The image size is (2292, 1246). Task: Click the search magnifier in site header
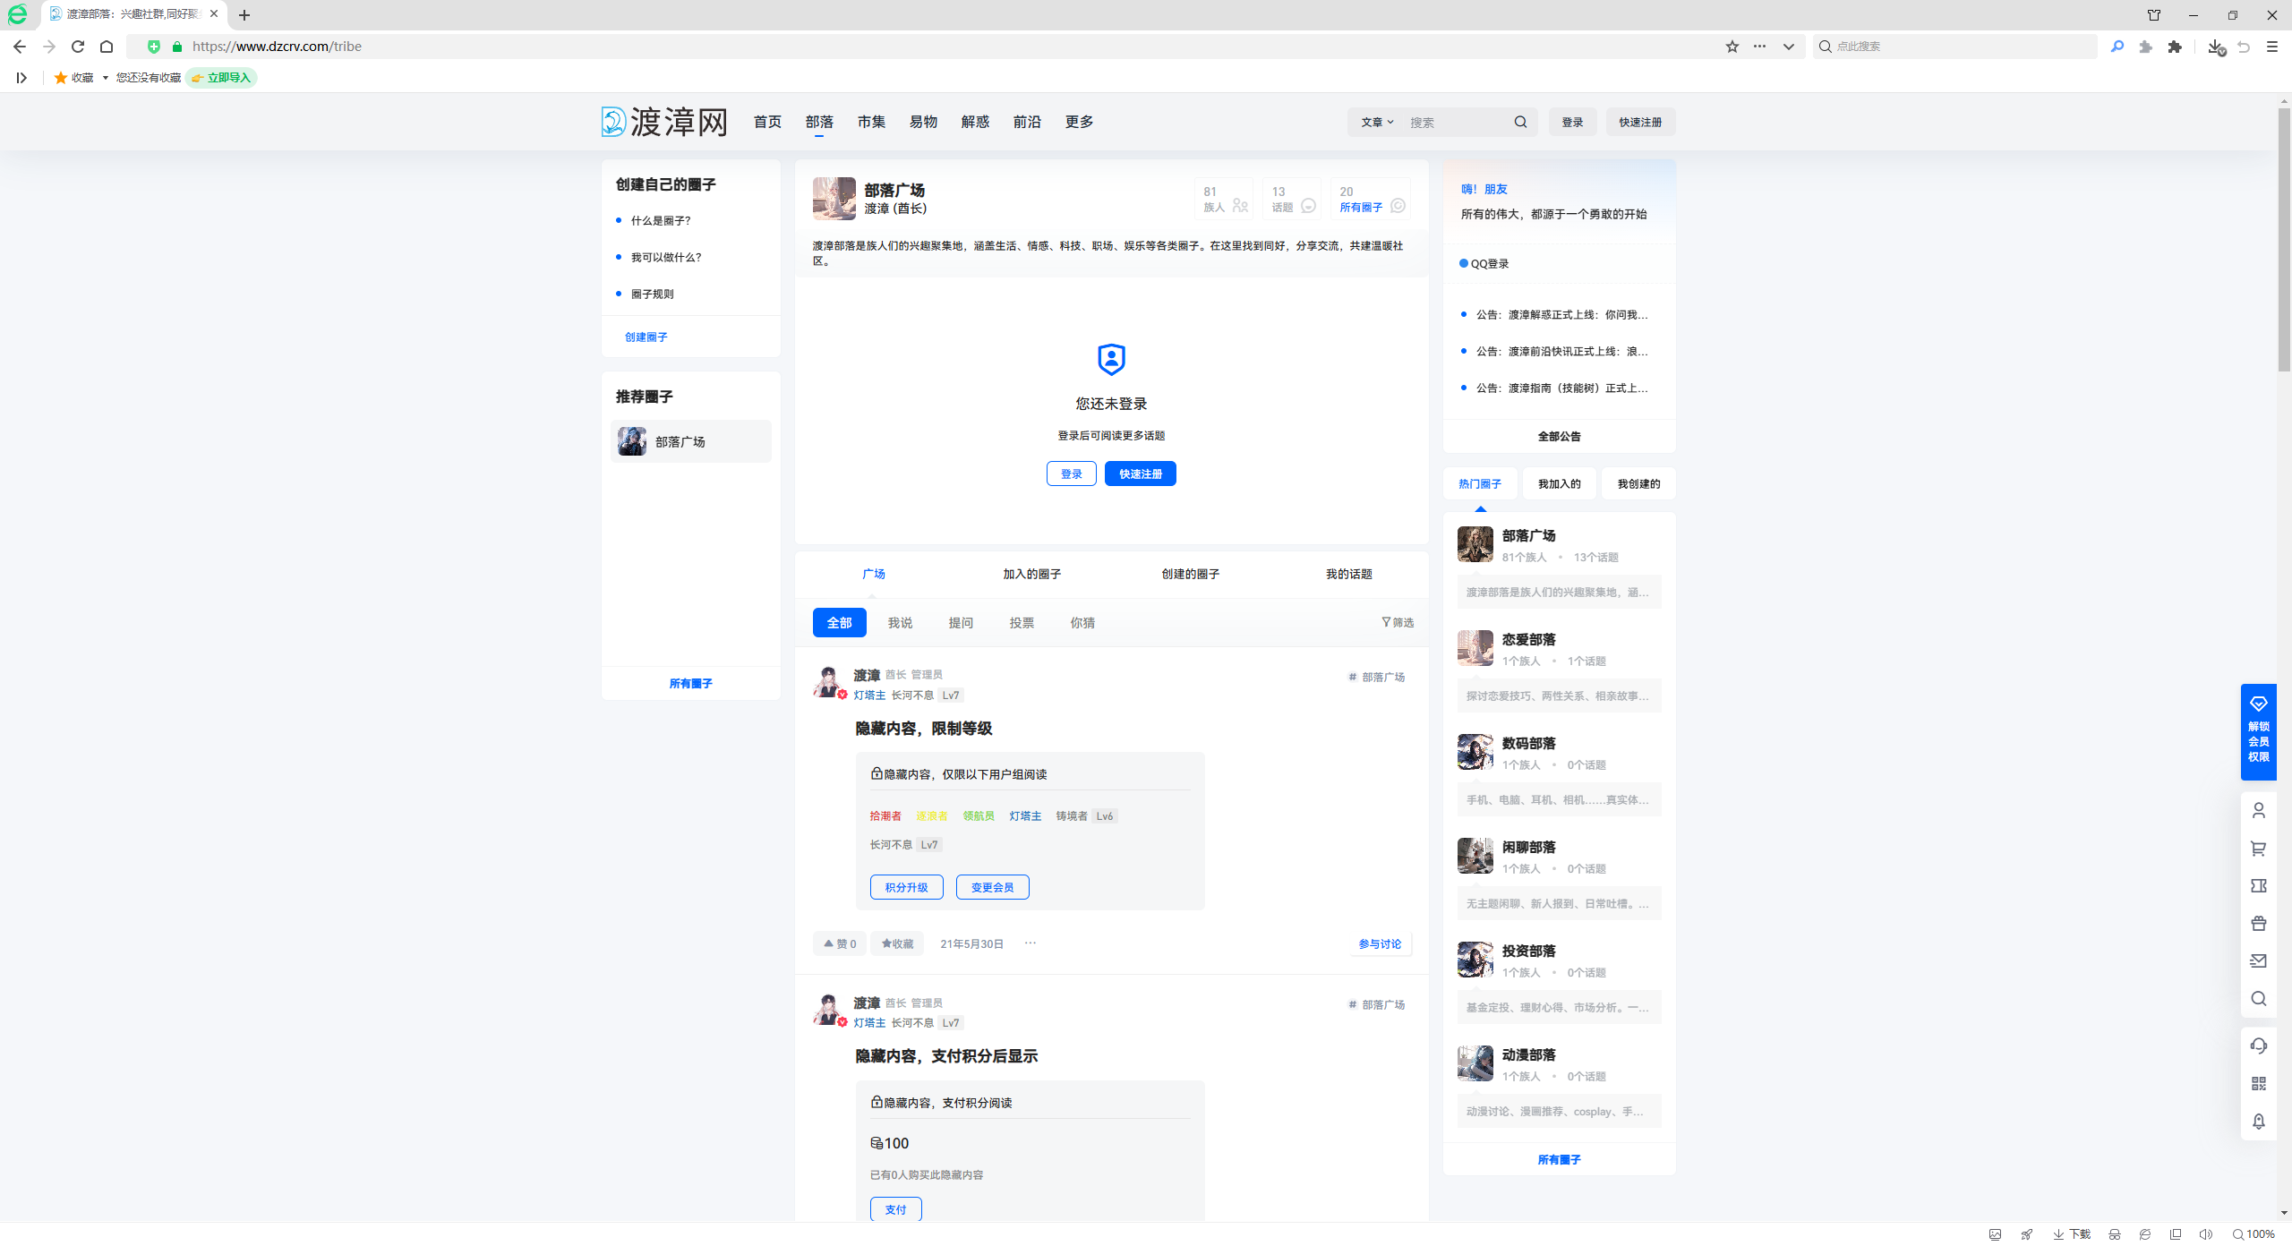click(1520, 123)
